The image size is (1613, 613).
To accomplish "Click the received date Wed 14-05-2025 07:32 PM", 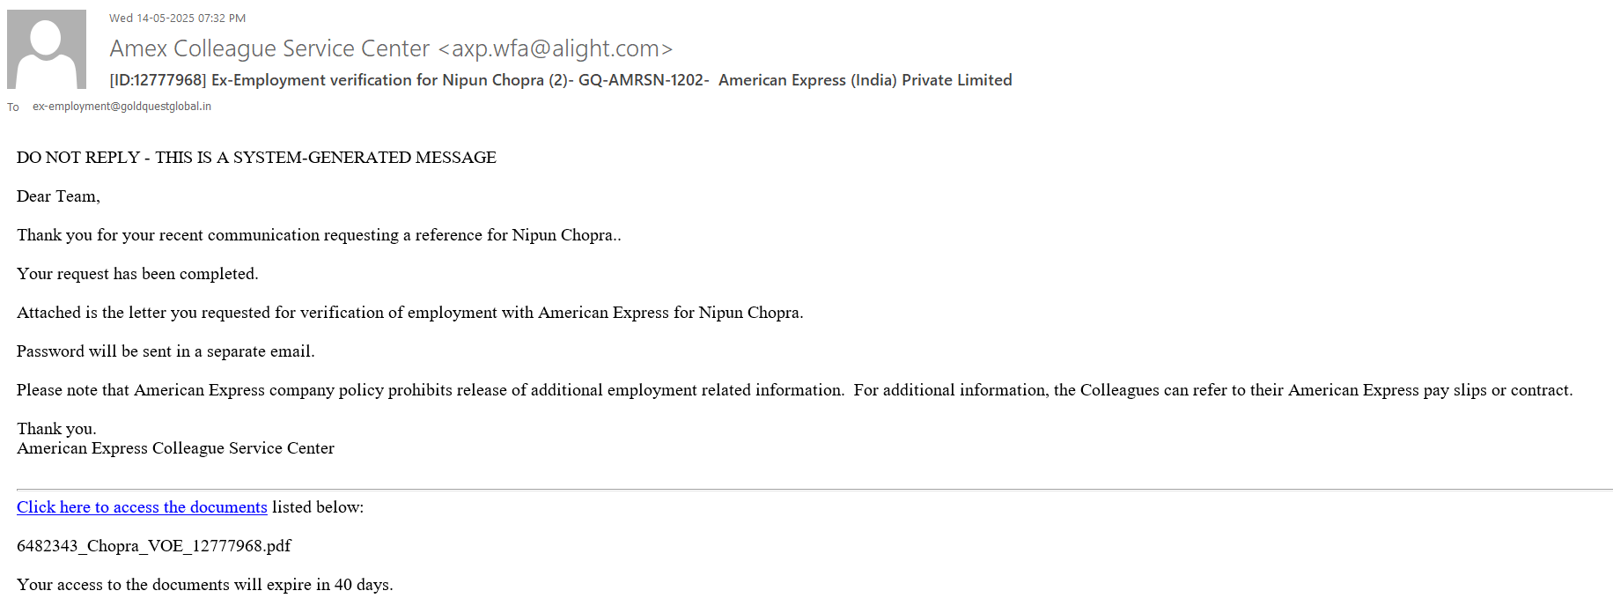I will (x=177, y=18).
